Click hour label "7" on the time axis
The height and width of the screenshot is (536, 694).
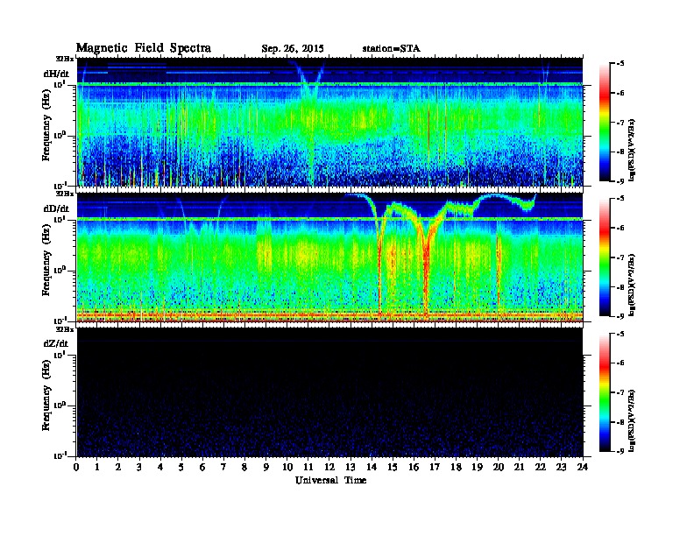[x=223, y=468]
